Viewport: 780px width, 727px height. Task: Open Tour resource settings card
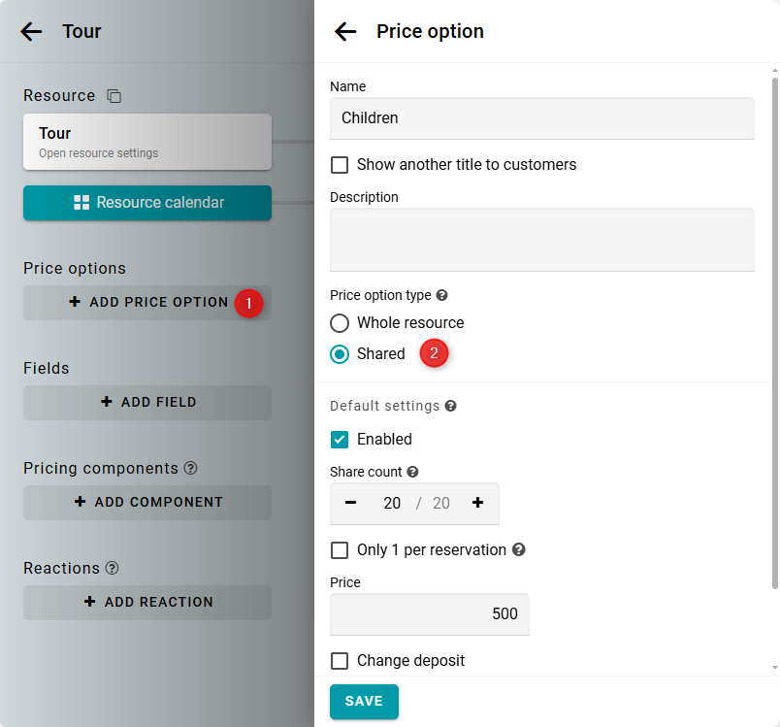click(147, 142)
